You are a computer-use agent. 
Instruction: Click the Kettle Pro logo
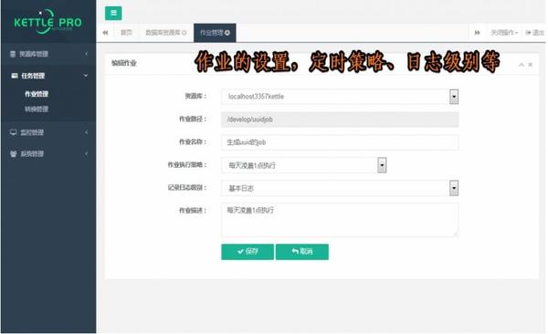click(x=47, y=22)
